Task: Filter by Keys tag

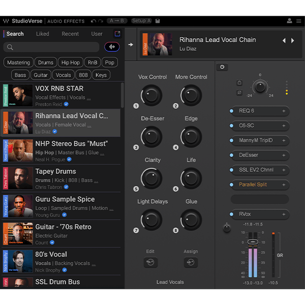Action: pyautogui.click(x=101, y=75)
